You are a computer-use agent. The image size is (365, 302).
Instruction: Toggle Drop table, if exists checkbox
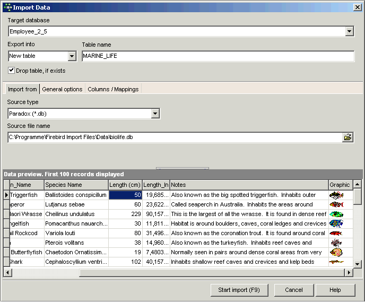[11, 70]
